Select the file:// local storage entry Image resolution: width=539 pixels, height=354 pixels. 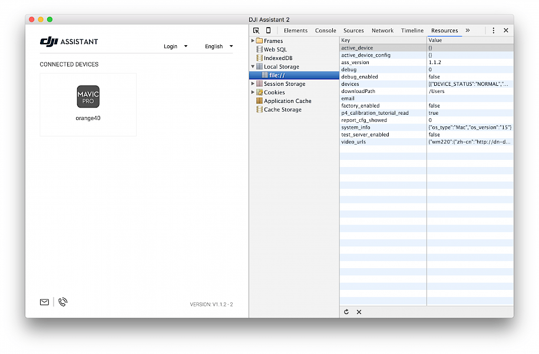point(295,75)
